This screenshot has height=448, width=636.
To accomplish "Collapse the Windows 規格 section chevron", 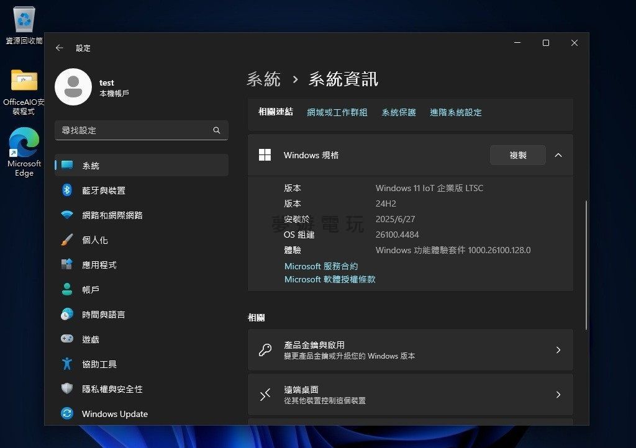I will click(558, 155).
